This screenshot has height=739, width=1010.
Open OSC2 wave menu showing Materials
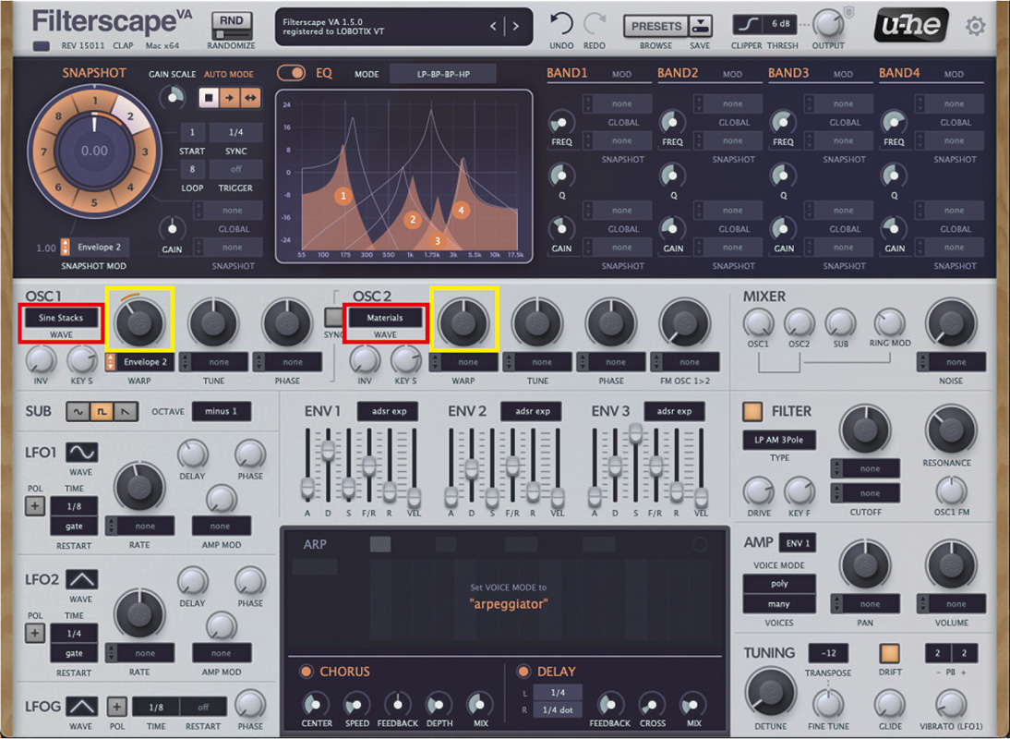pyautogui.click(x=385, y=318)
